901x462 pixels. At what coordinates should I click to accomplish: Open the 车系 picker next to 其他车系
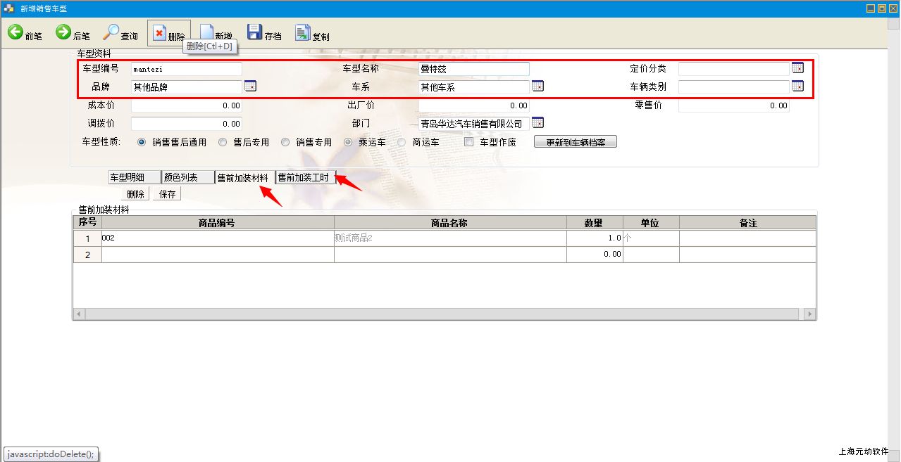click(538, 86)
